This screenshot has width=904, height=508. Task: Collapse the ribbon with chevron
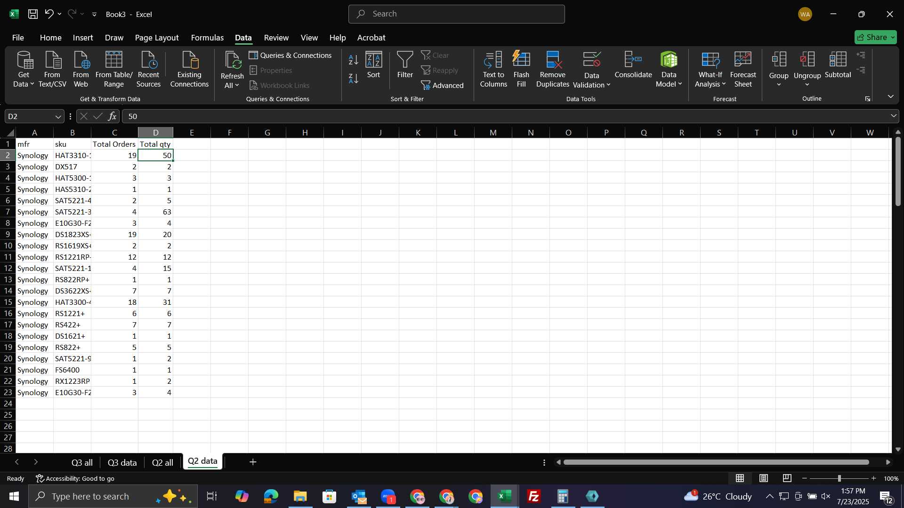point(890,96)
